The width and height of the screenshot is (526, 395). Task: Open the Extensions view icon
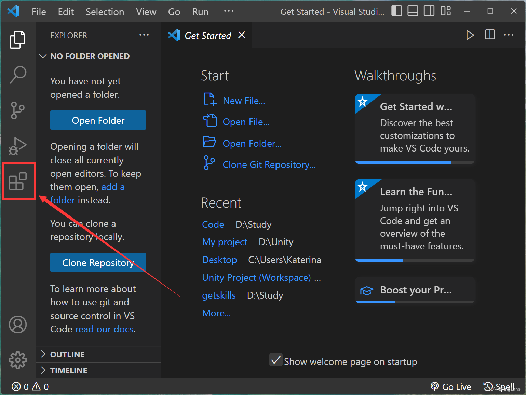tap(18, 181)
